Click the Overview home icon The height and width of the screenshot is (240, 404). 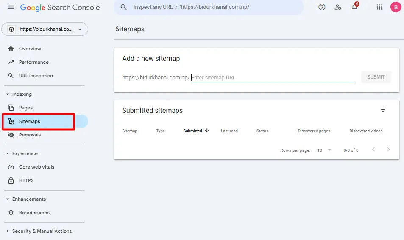(11, 49)
